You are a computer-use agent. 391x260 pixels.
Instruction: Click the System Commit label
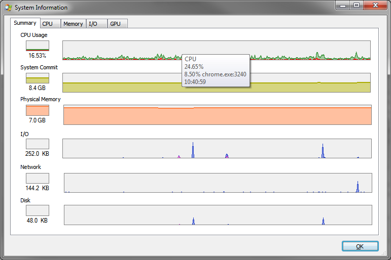coord(39,67)
